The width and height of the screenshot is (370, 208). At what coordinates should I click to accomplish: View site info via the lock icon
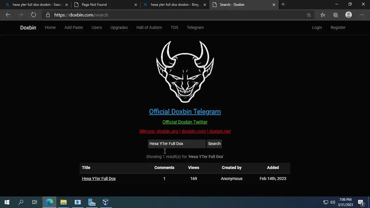coord(48,15)
